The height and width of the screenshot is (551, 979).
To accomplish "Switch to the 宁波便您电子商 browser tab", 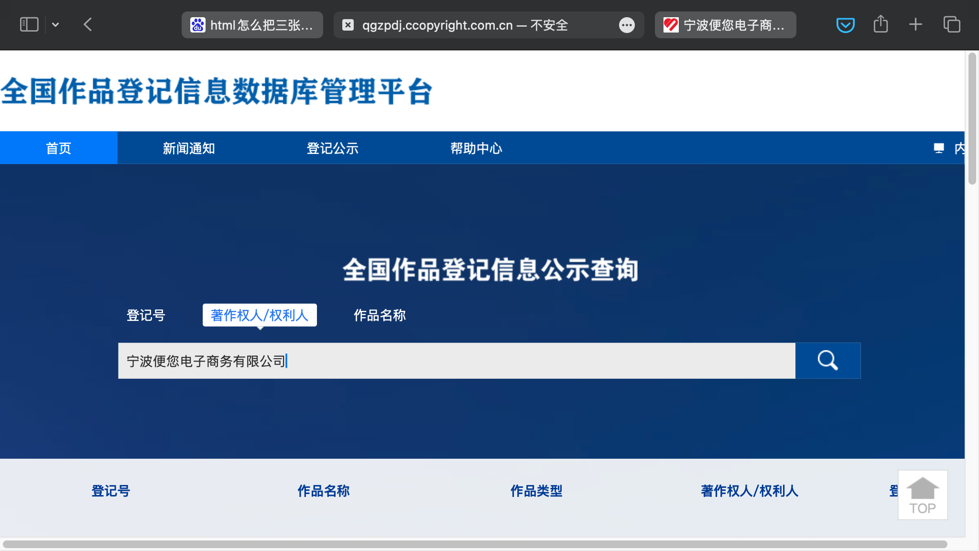I will pyautogui.click(x=725, y=25).
